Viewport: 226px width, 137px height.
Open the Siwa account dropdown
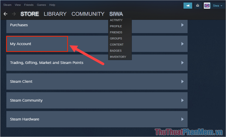click(218, 5)
